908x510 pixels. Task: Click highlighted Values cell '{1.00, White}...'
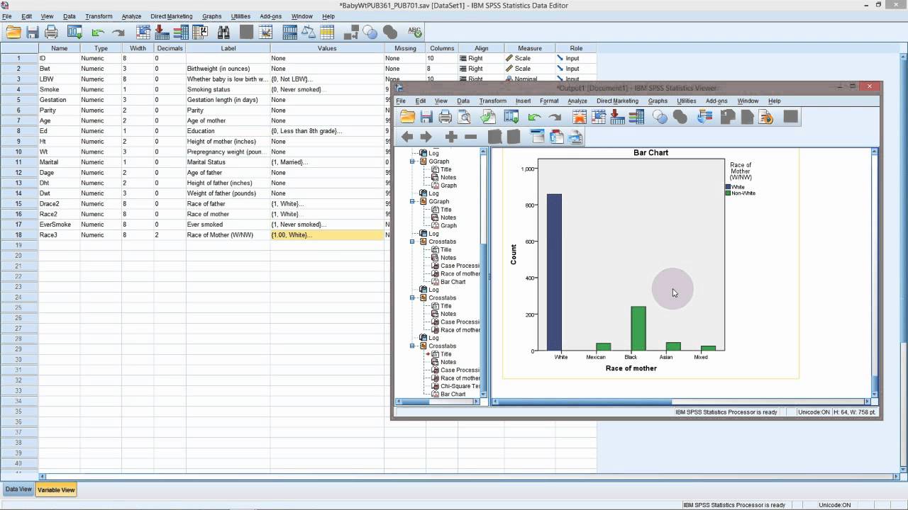(327, 234)
